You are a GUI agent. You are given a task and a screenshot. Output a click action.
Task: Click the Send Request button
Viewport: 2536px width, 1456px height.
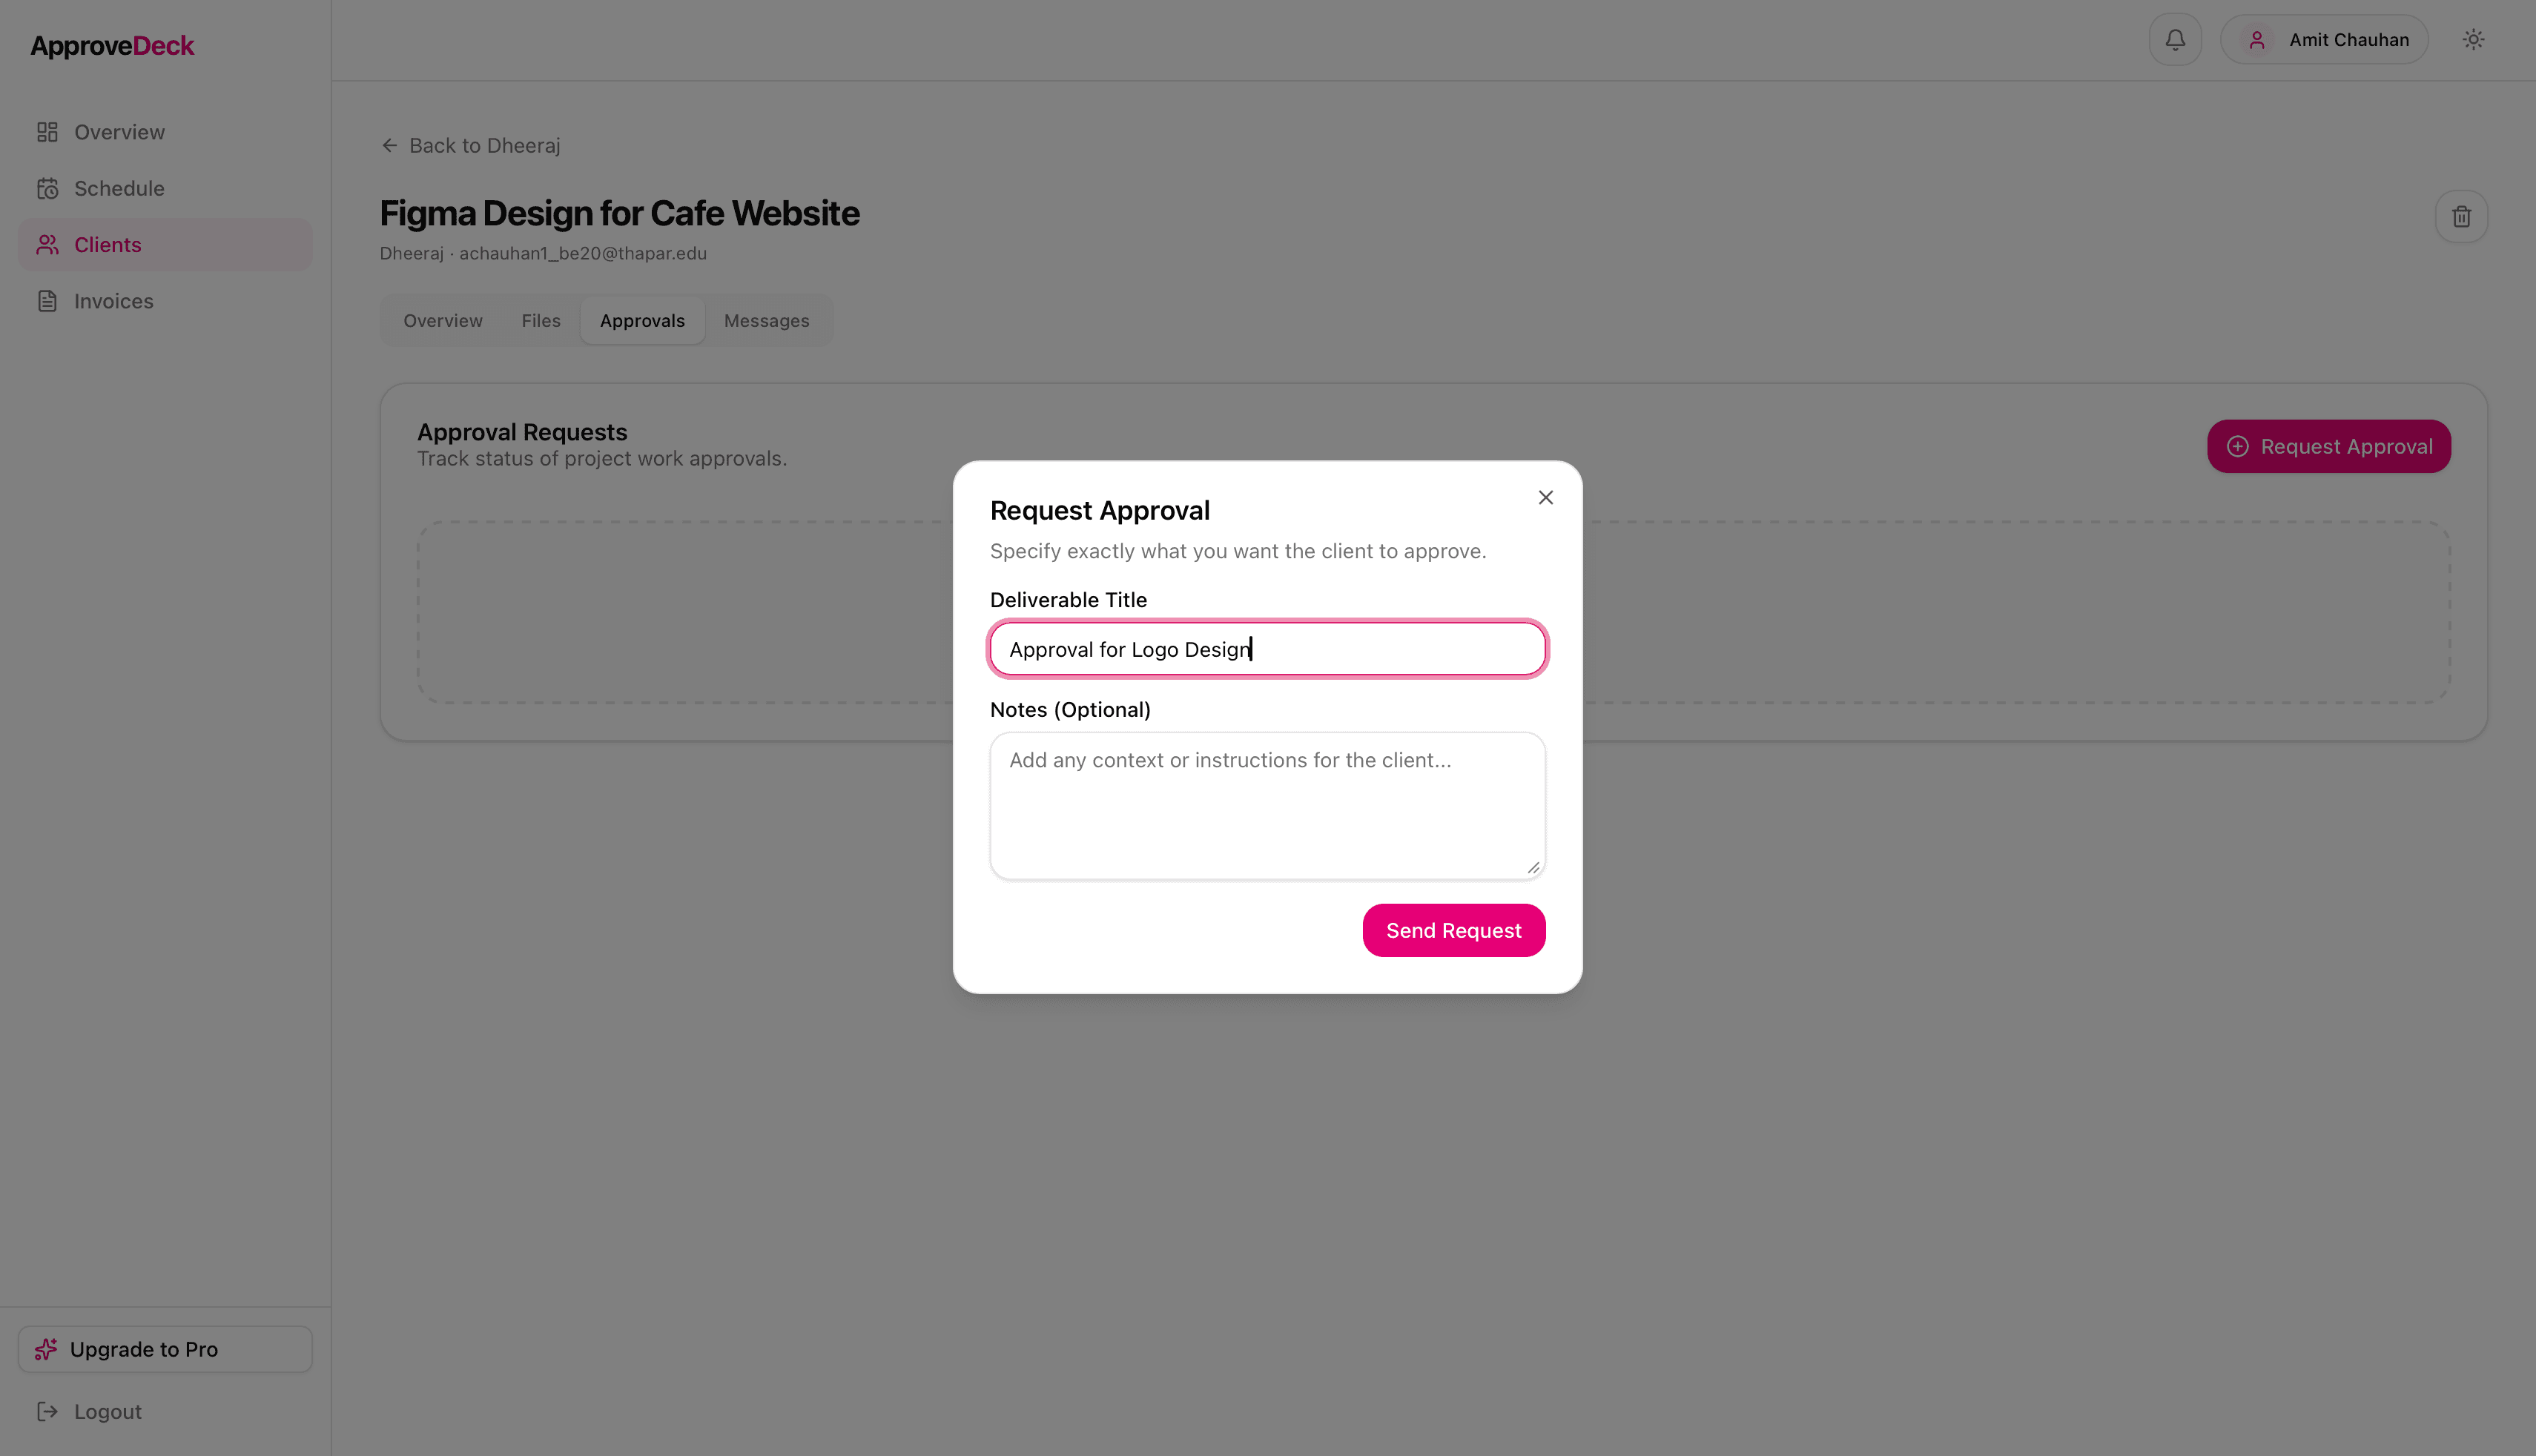pyautogui.click(x=1453, y=929)
